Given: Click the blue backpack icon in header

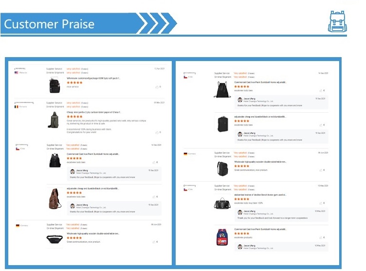Looking at the screenshot, I should tap(338, 23).
